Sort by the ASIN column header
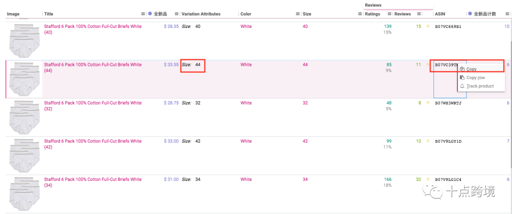 pos(440,14)
